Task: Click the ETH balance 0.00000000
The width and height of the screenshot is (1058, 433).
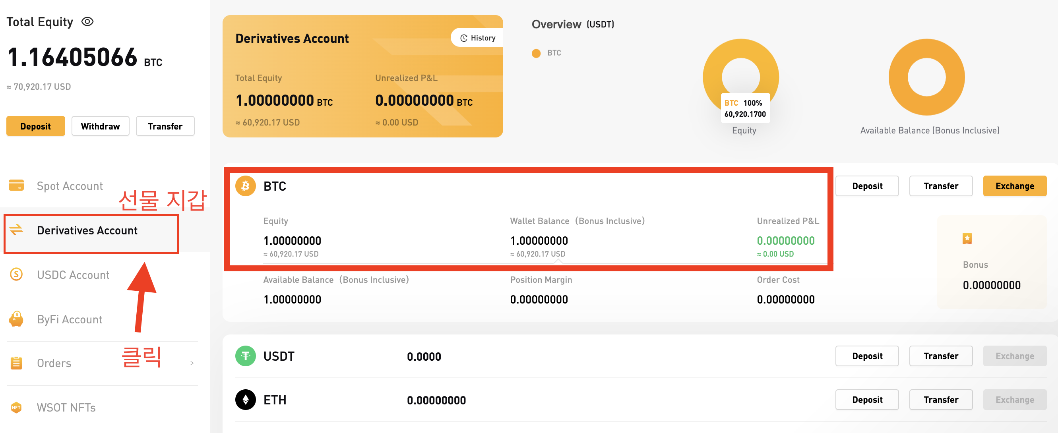Action: 436,400
